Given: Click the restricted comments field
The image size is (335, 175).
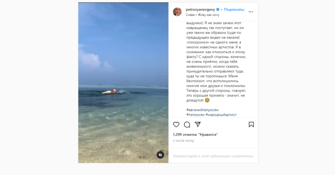Looking at the screenshot, I should (x=214, y=156).
